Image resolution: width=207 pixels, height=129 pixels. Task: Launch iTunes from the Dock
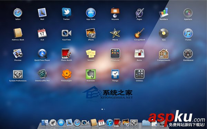coord(110,122)
